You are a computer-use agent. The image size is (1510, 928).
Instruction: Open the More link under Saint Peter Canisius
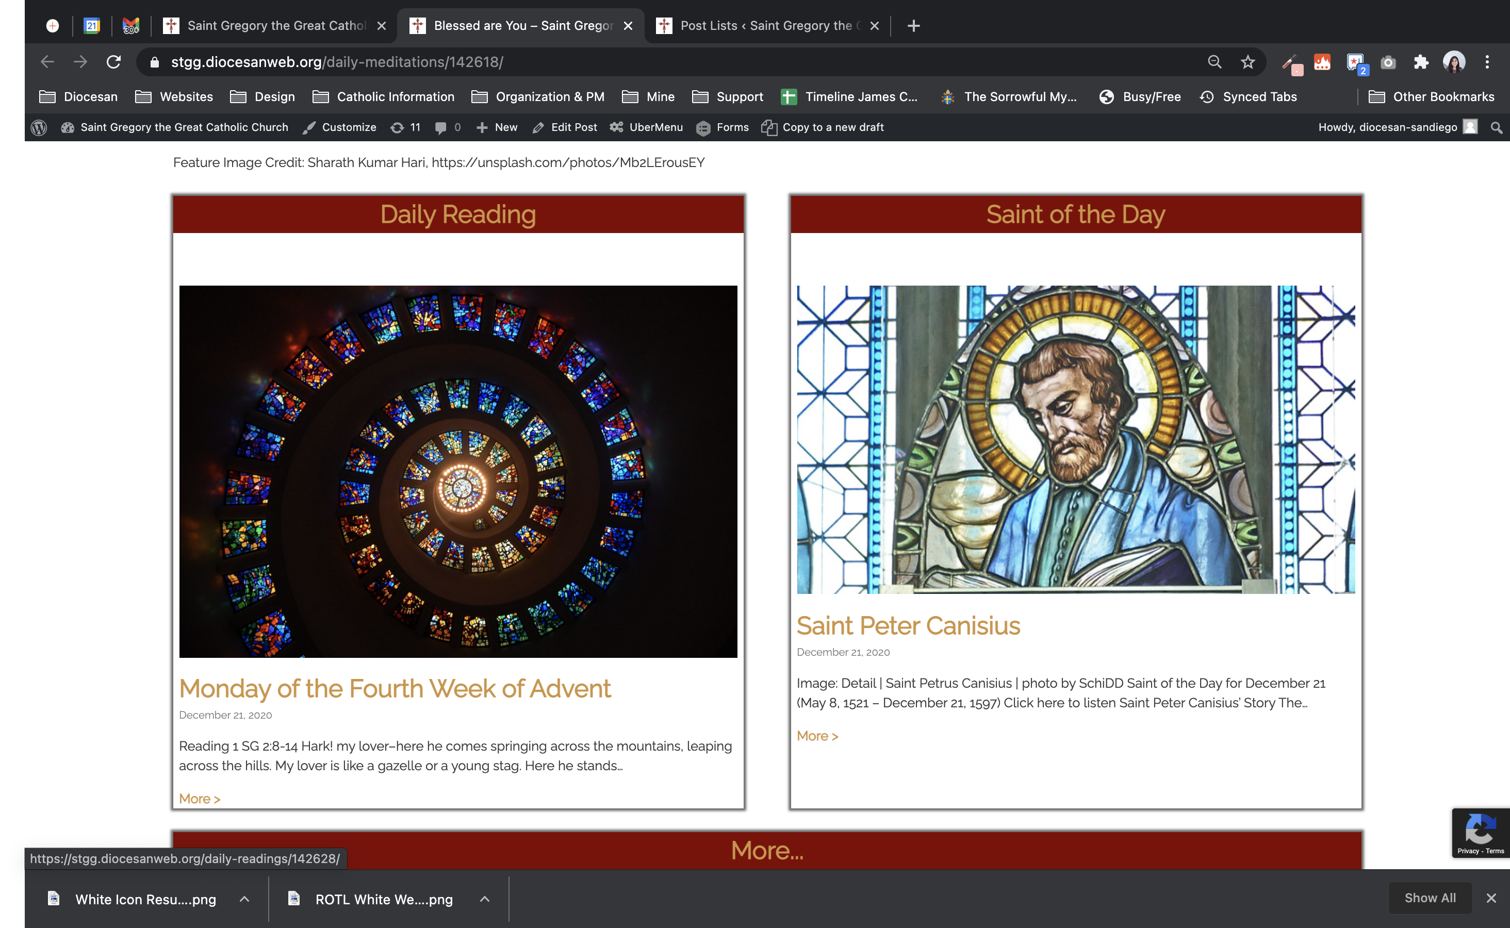point(817,736)
